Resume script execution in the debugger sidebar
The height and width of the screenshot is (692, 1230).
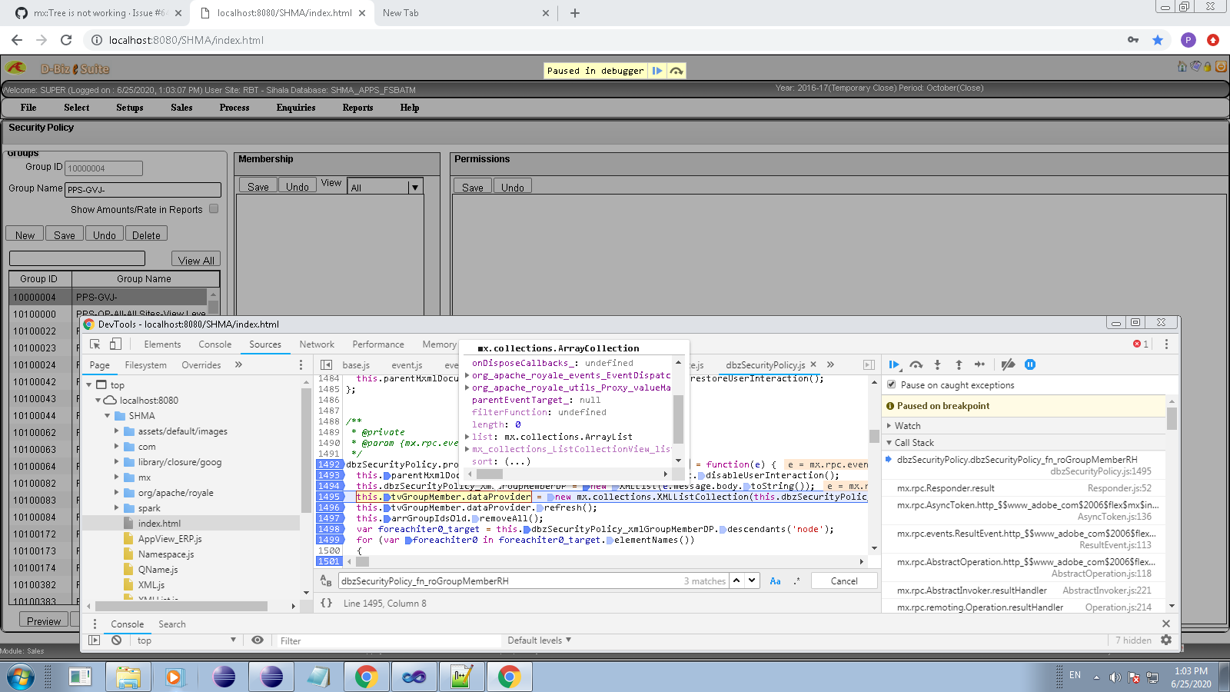[894, 365]
